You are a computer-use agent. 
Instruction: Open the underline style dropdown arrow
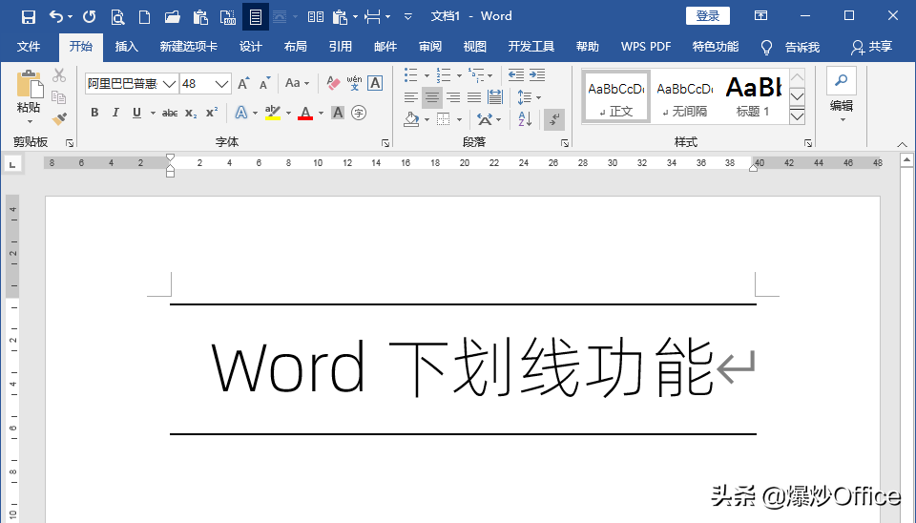pos(153,113)
